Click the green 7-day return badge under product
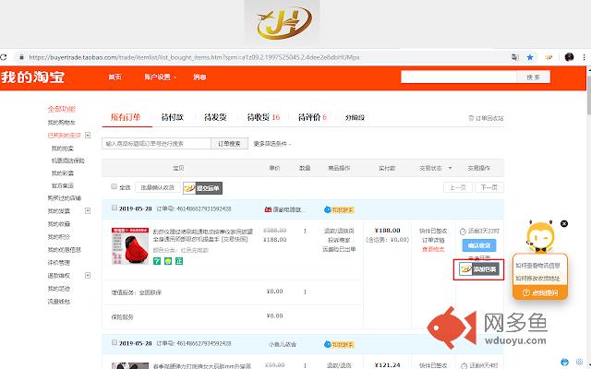This screenshot has height=369, width=591. (x=157, y=261)
